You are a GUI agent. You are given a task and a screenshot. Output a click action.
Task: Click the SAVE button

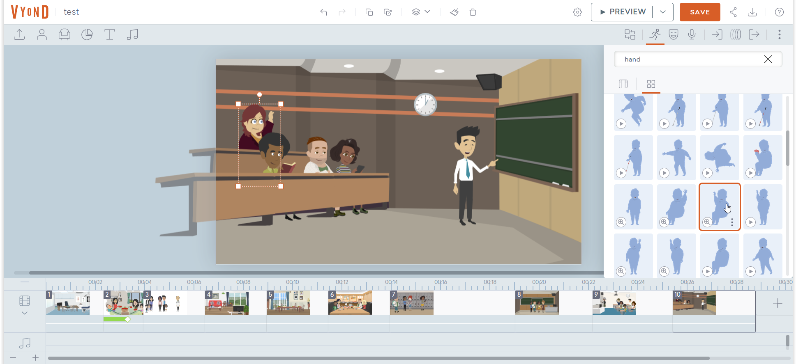(699, 12)
